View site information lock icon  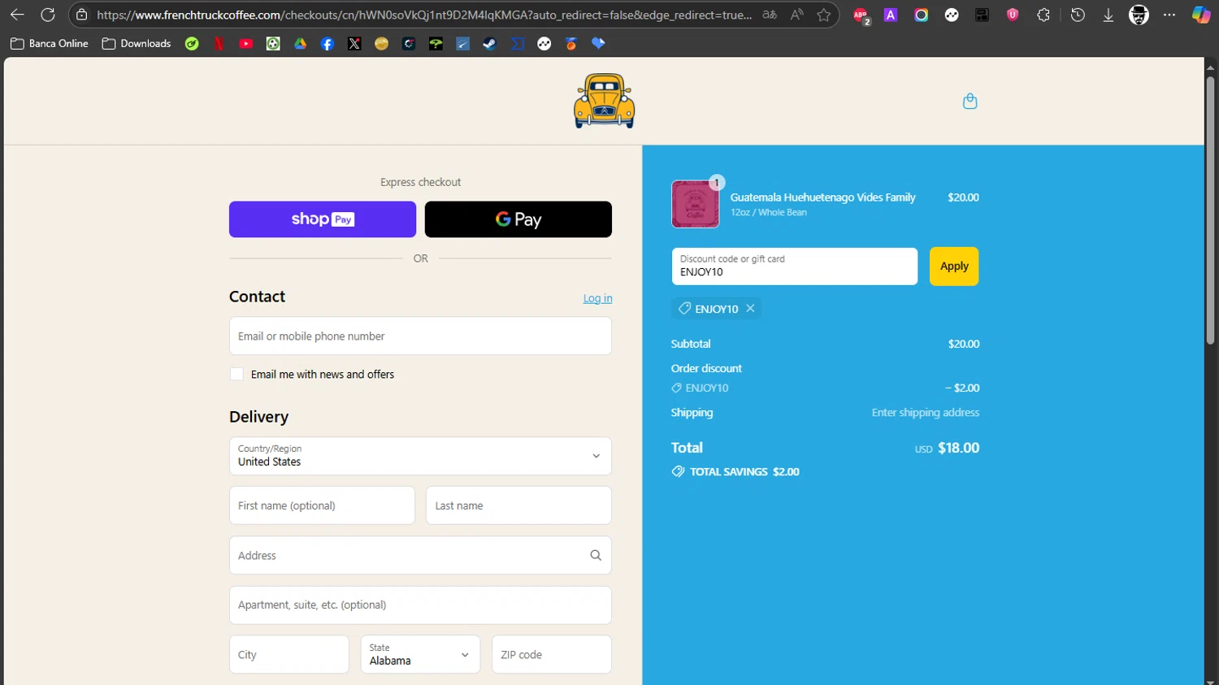81,15
